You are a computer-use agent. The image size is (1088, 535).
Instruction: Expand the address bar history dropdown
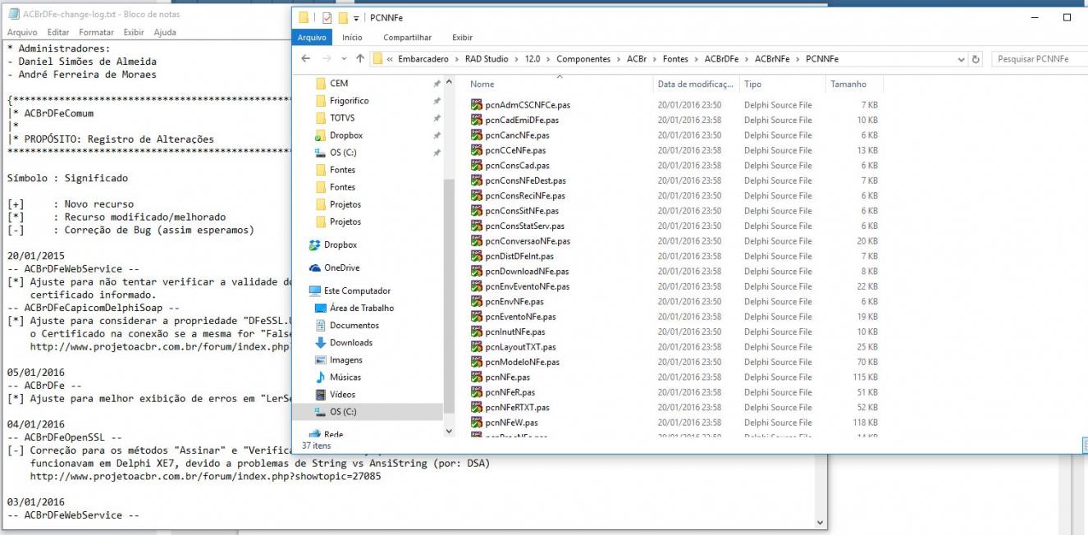[x=962, y=59]
